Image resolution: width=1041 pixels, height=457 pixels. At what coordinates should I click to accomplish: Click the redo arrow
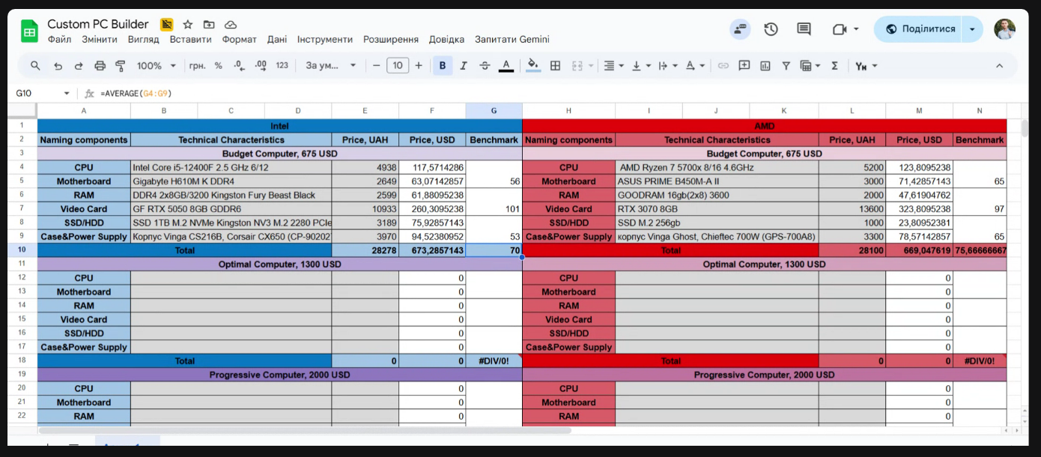point(79,66)
